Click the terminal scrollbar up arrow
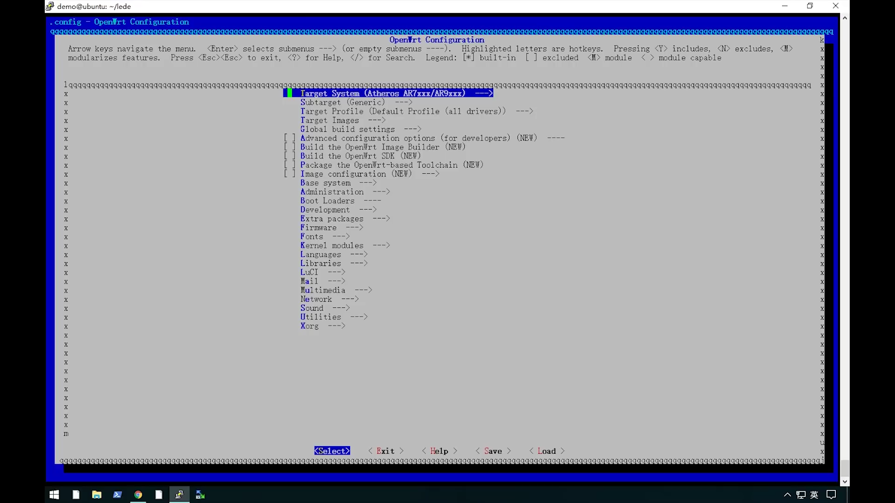 coord(845,18)
